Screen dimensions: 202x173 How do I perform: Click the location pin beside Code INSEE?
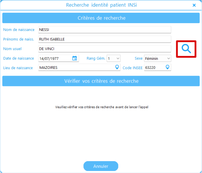tap(167, 67)
